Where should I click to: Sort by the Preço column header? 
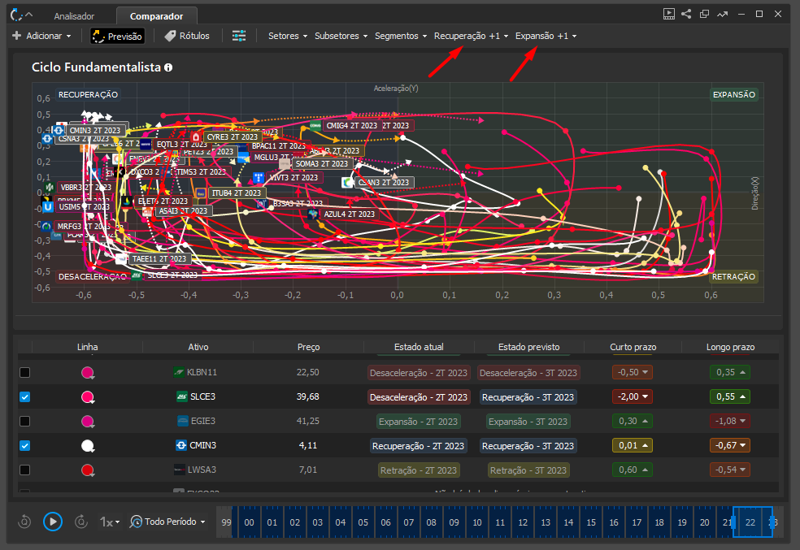click(309, 347)
